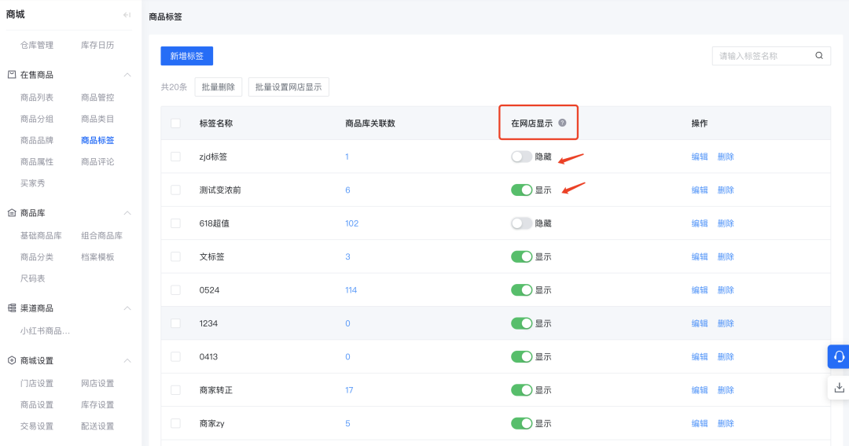Viewport: 849px width, 446px height.
Task: Turn off display toggle for 测试变浓前
Action: 521,190
